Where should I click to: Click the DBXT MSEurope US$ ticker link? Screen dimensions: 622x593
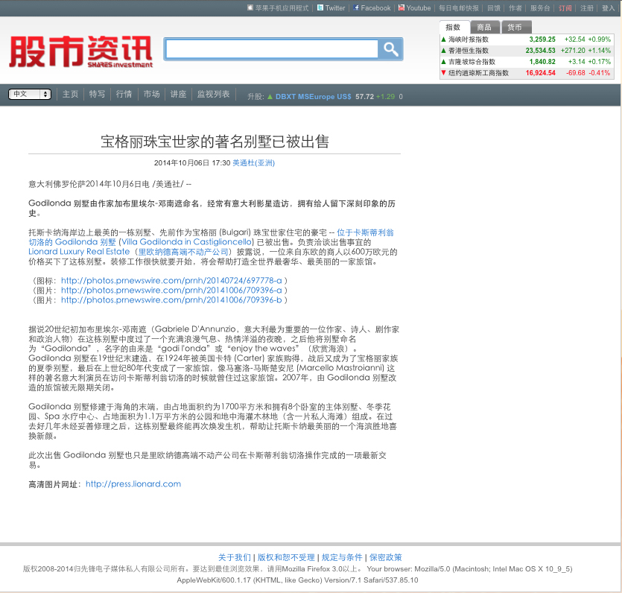[314, 96]
